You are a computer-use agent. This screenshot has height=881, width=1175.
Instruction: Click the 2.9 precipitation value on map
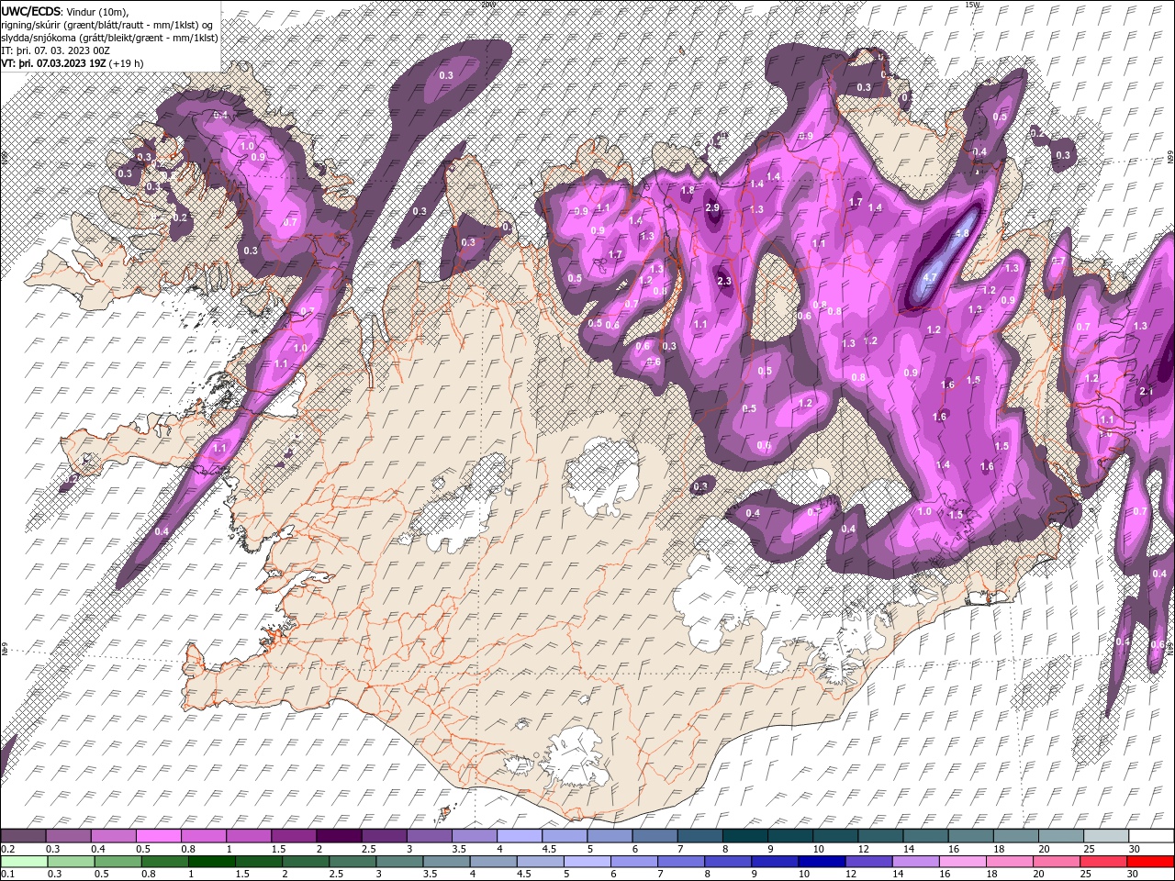[x=712, y=208]
